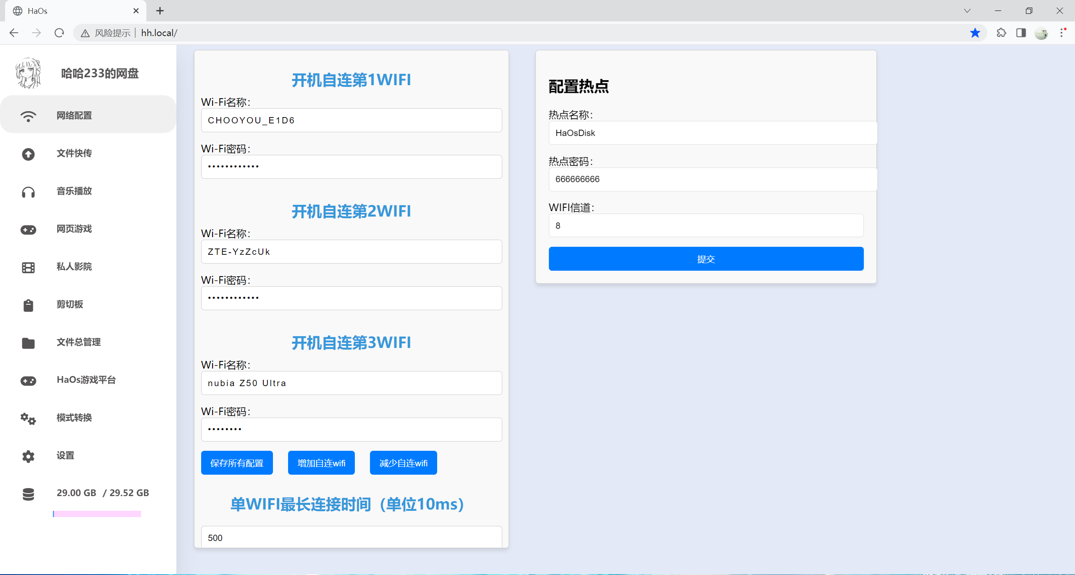
Task: Click the 减少自连wifi button
Action: pos(403,463)
